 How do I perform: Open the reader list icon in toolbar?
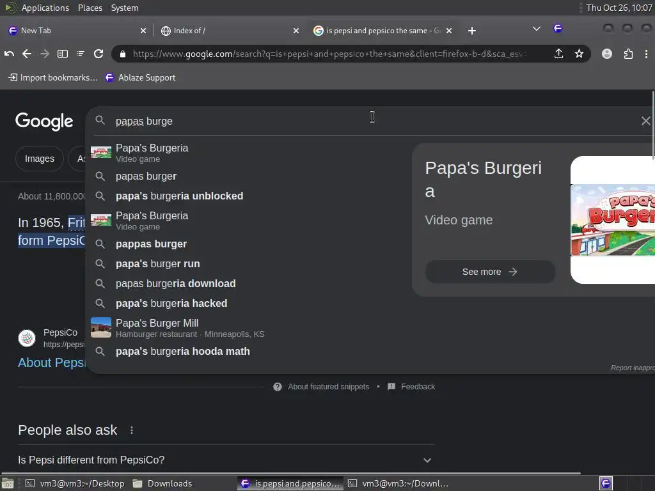[x=80, y=54]
